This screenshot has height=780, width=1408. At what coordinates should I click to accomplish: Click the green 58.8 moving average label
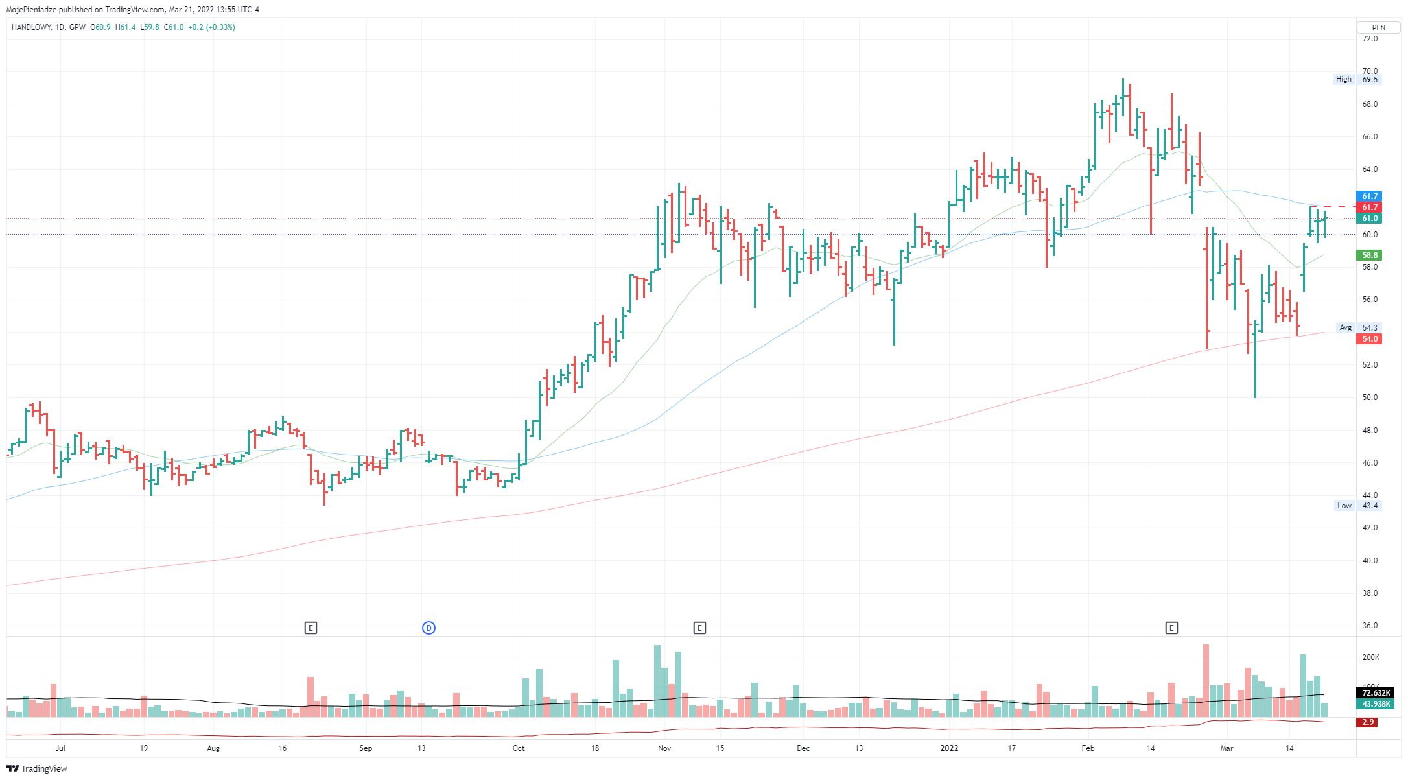point(1369,255)
